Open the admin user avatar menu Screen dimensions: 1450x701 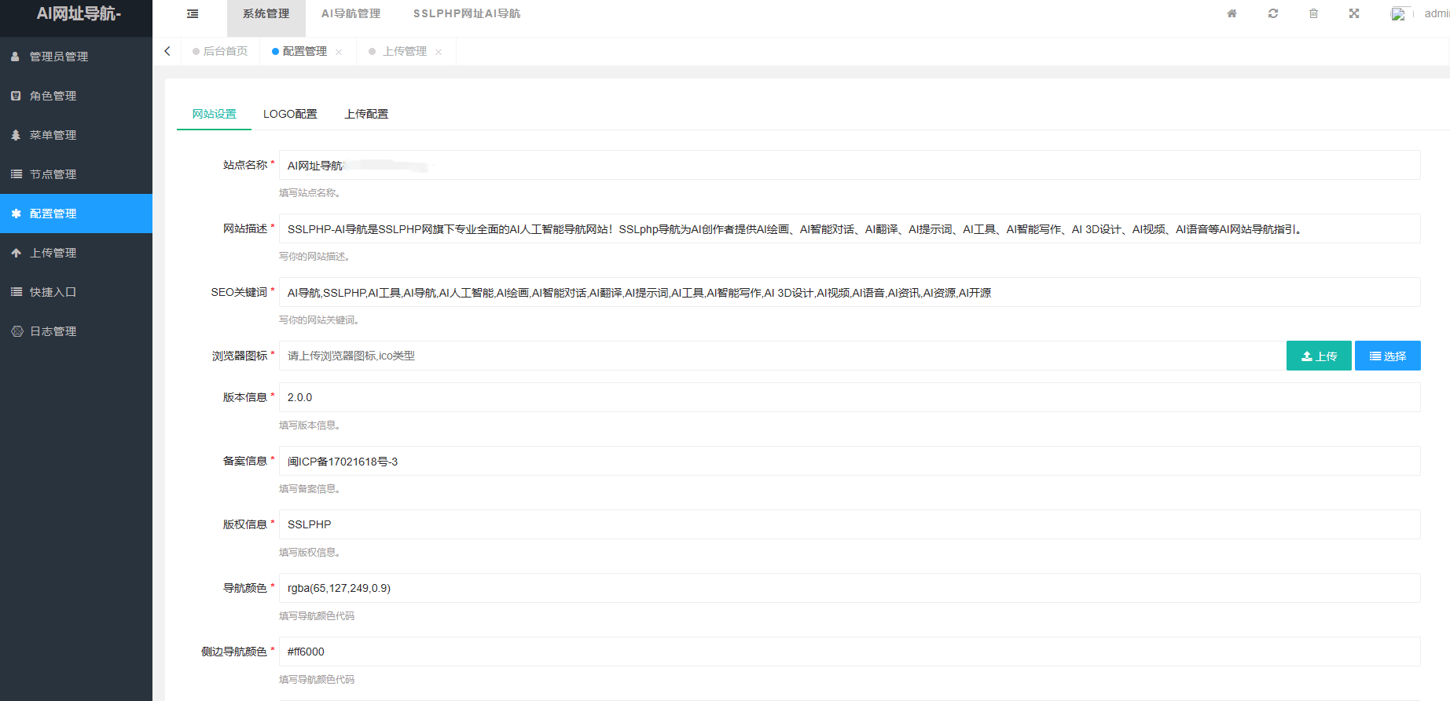(x=1420, y=13)
